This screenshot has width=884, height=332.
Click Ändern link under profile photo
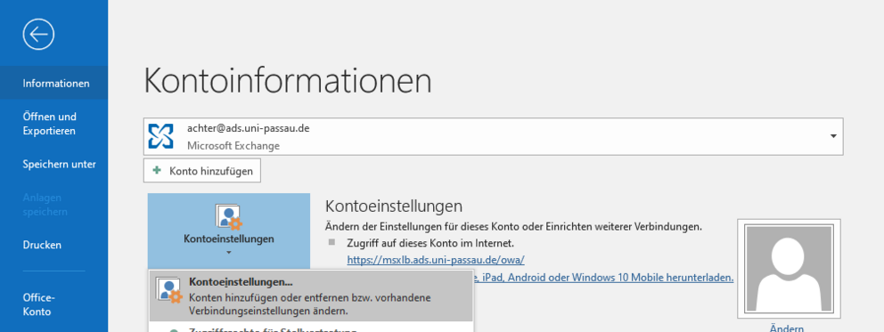pyautogui.click(x=787, y=328)
